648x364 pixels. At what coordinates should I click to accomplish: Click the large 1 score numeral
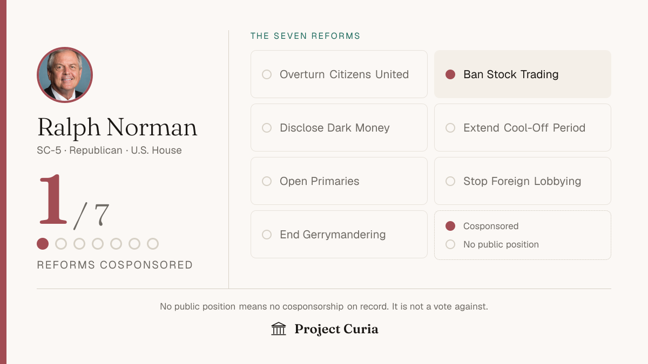[x=52, y=200]
